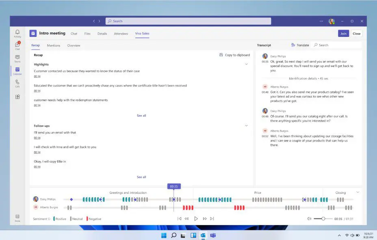Click the 00:35 playhead marker

click(x=174, y=186)
